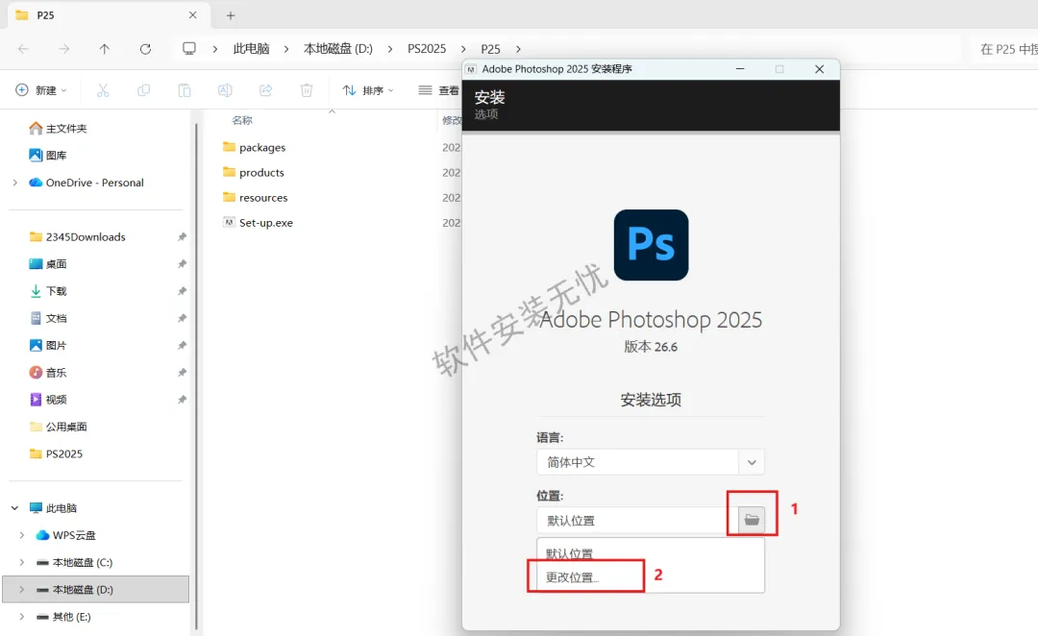Click the Copy icon in Explorer toolbar
This screenshot has height=636, width=1038.
pyautogui.click(x=143, y=90)
